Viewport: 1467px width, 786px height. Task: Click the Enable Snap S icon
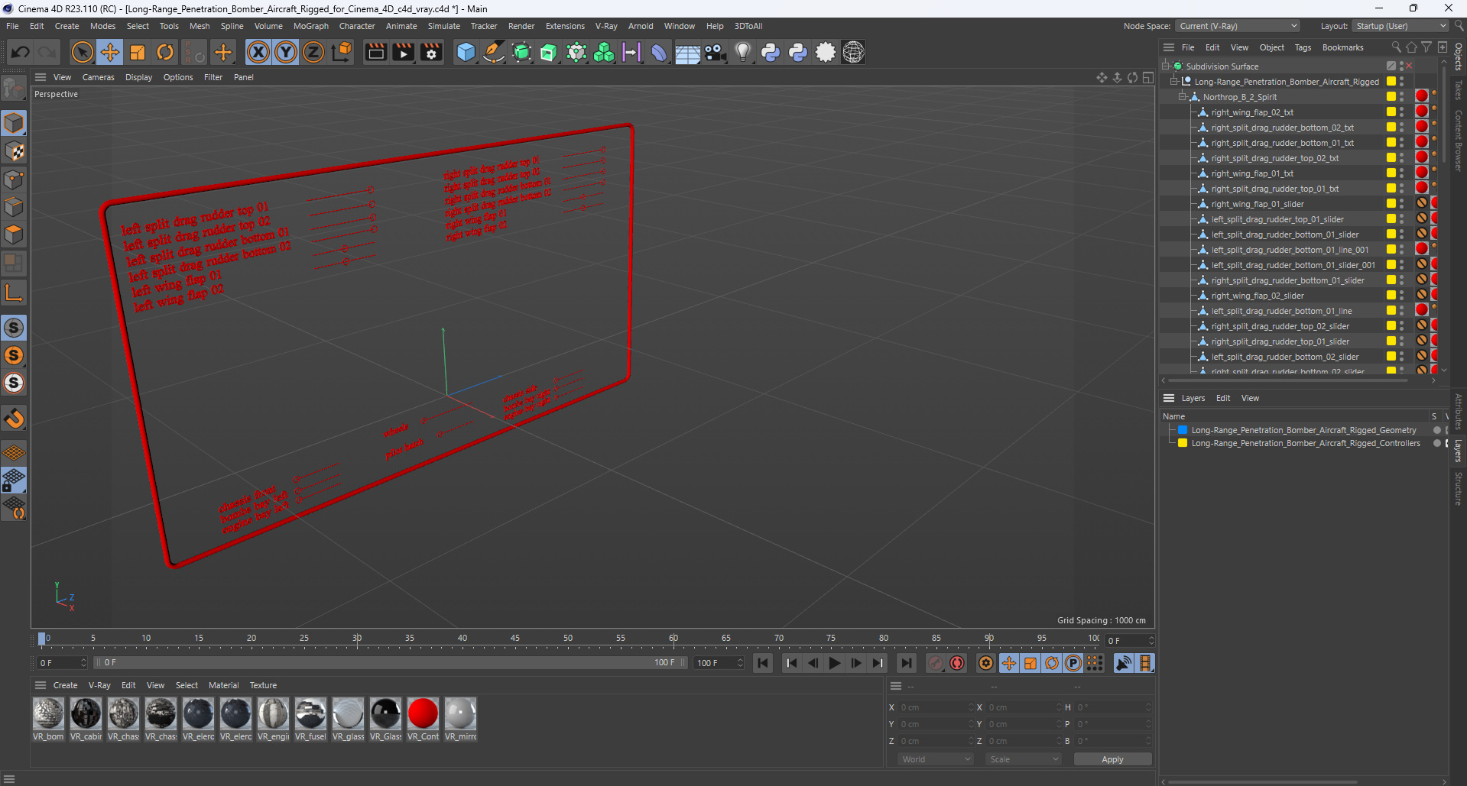click(14, 328)
